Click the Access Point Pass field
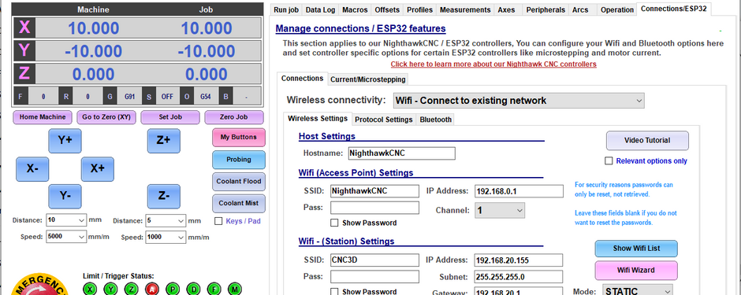Viewport: 741px width, 295px height. (x=374, y=208)
